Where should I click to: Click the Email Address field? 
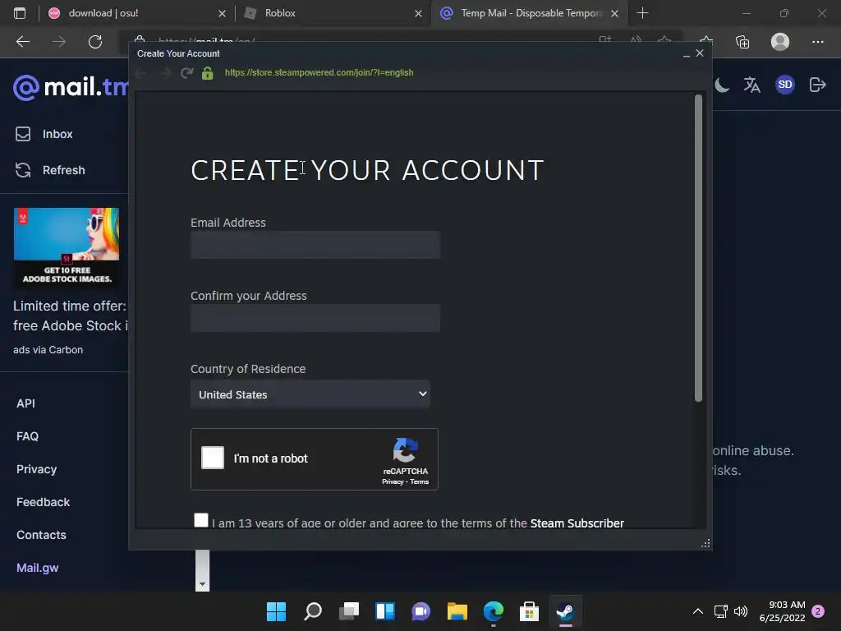(315, 245)
